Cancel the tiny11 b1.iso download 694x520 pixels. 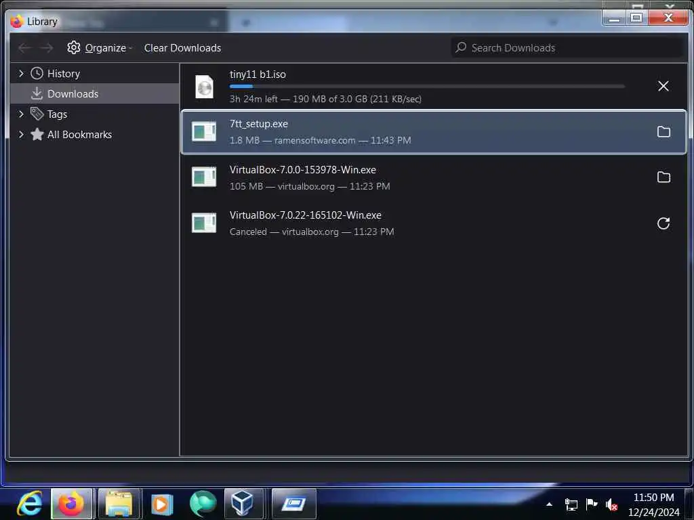pos(663,86)
